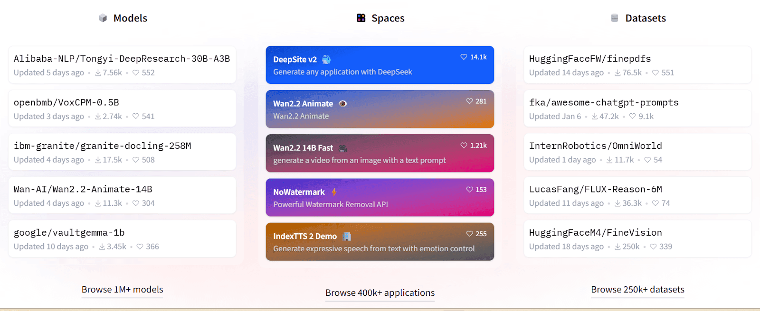This screenshot has height=311, width=760.
Task: Open openbmb/VoxCPM-0.5B model
Action: (x=66, y=102)
